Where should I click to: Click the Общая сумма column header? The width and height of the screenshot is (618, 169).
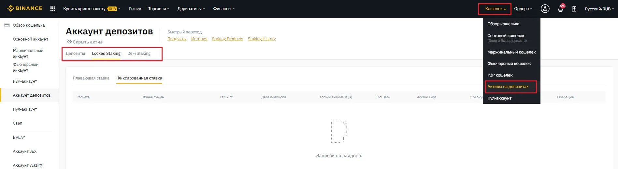152,97
